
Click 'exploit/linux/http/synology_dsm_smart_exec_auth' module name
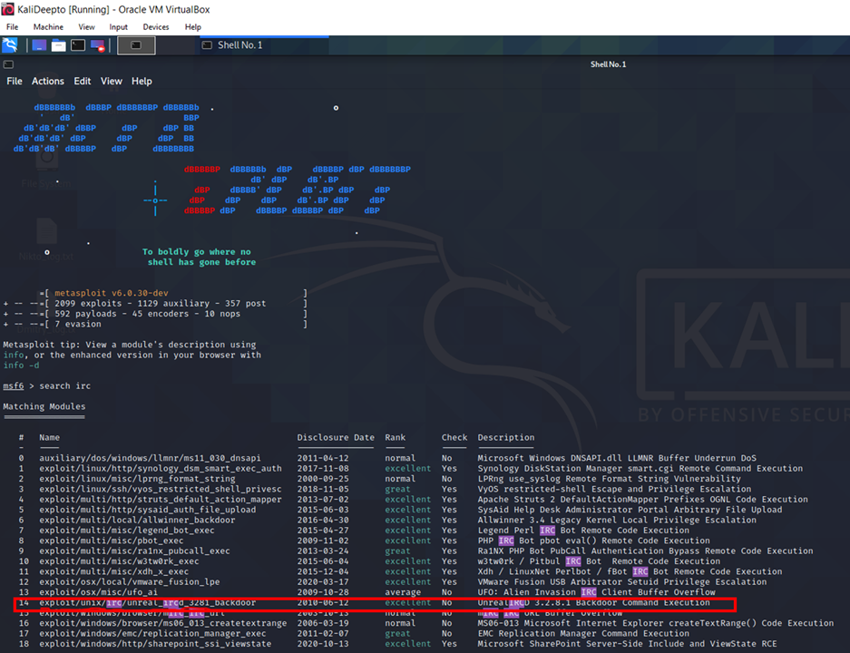point(161,468)
